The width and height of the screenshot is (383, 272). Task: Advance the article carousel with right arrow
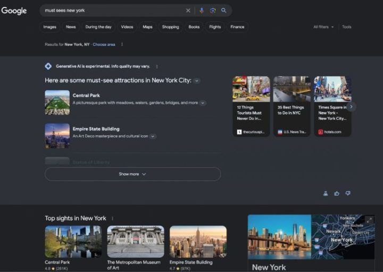(351, 107)
